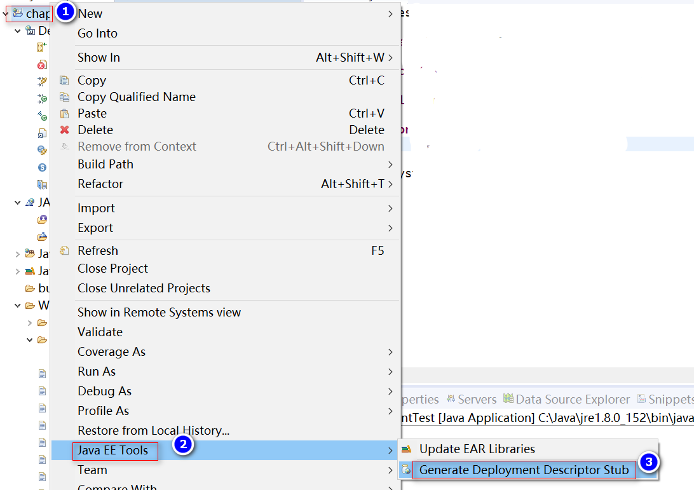This screenshot has height=490, width=694.
Task: Click the Copy icon in context menu
Action: (65, 81)
